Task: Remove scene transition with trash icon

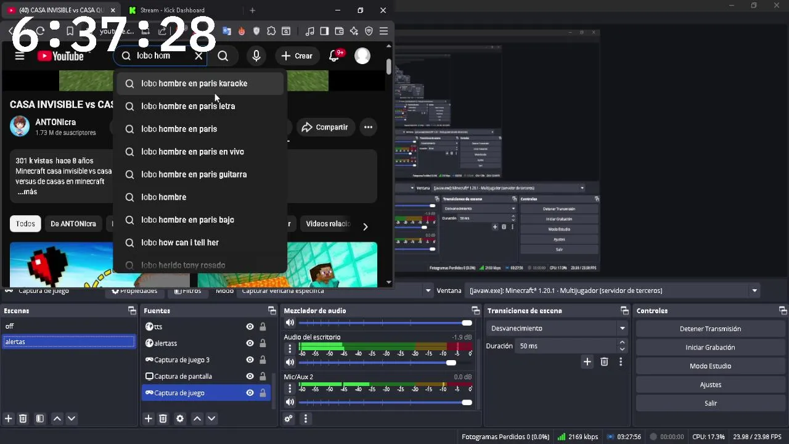Action: click(x=604, y=362)
